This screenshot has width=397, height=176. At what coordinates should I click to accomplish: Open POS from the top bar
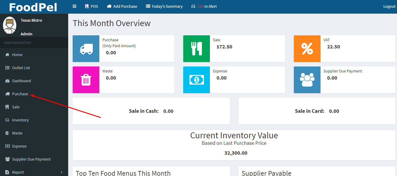point(91,6)
